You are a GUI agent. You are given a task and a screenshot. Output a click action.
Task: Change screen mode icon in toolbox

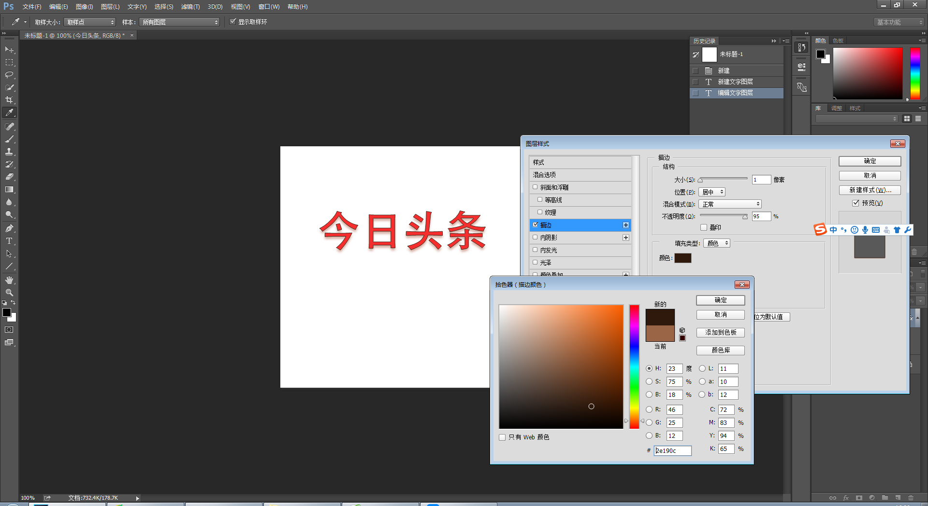[x=9, y=342]
